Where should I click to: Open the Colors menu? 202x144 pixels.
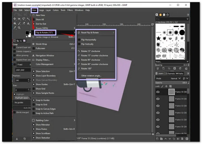55,10
